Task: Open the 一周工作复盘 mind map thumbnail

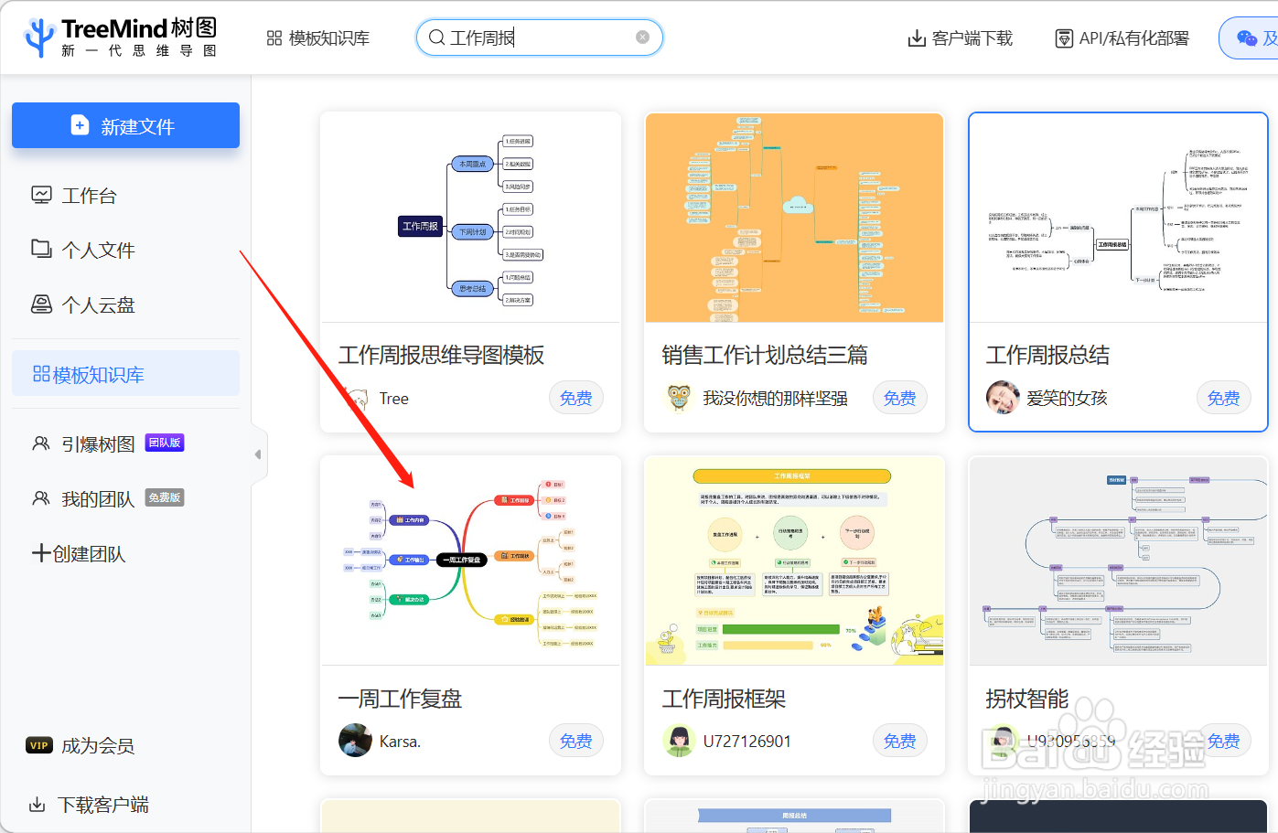Action: point(470,561)
